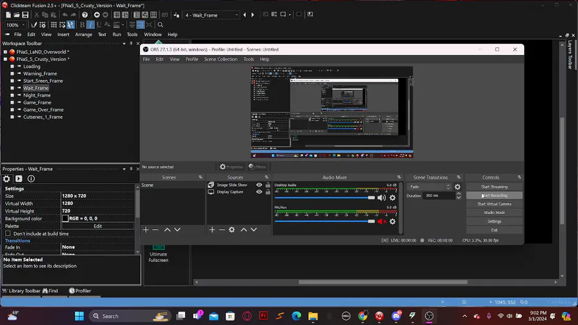Screen dimensions: 578x325
Task: Click the New file icon in Clickteam toolbar
Action: point(8,15)
